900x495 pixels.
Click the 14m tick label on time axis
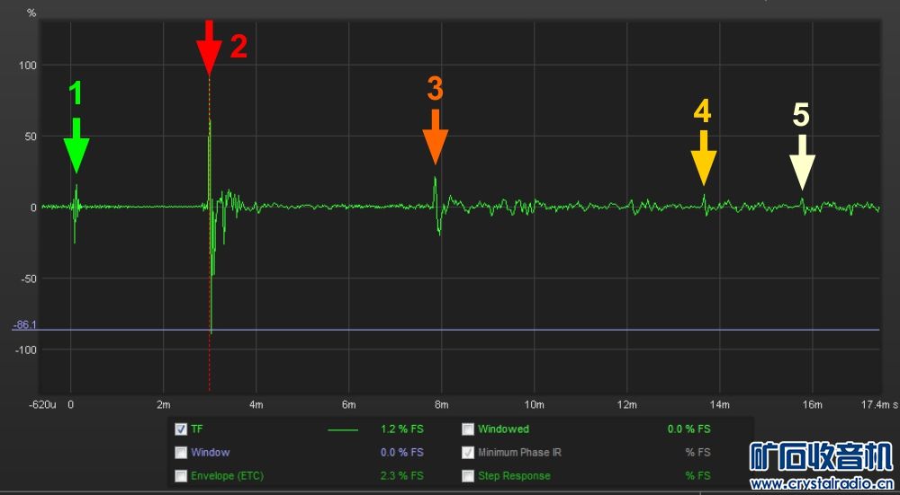click(719, 406)
